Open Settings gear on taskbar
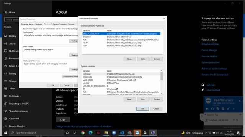245x137 pixels. coord(145,133)
